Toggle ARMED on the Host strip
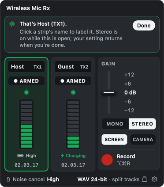The height and width of the screenshot is (187, 164). click(x=26, y=81)
